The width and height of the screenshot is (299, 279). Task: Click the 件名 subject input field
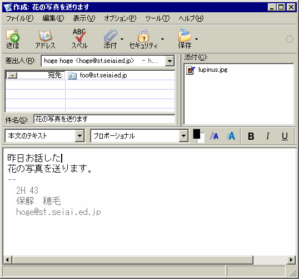pos(104,119)
